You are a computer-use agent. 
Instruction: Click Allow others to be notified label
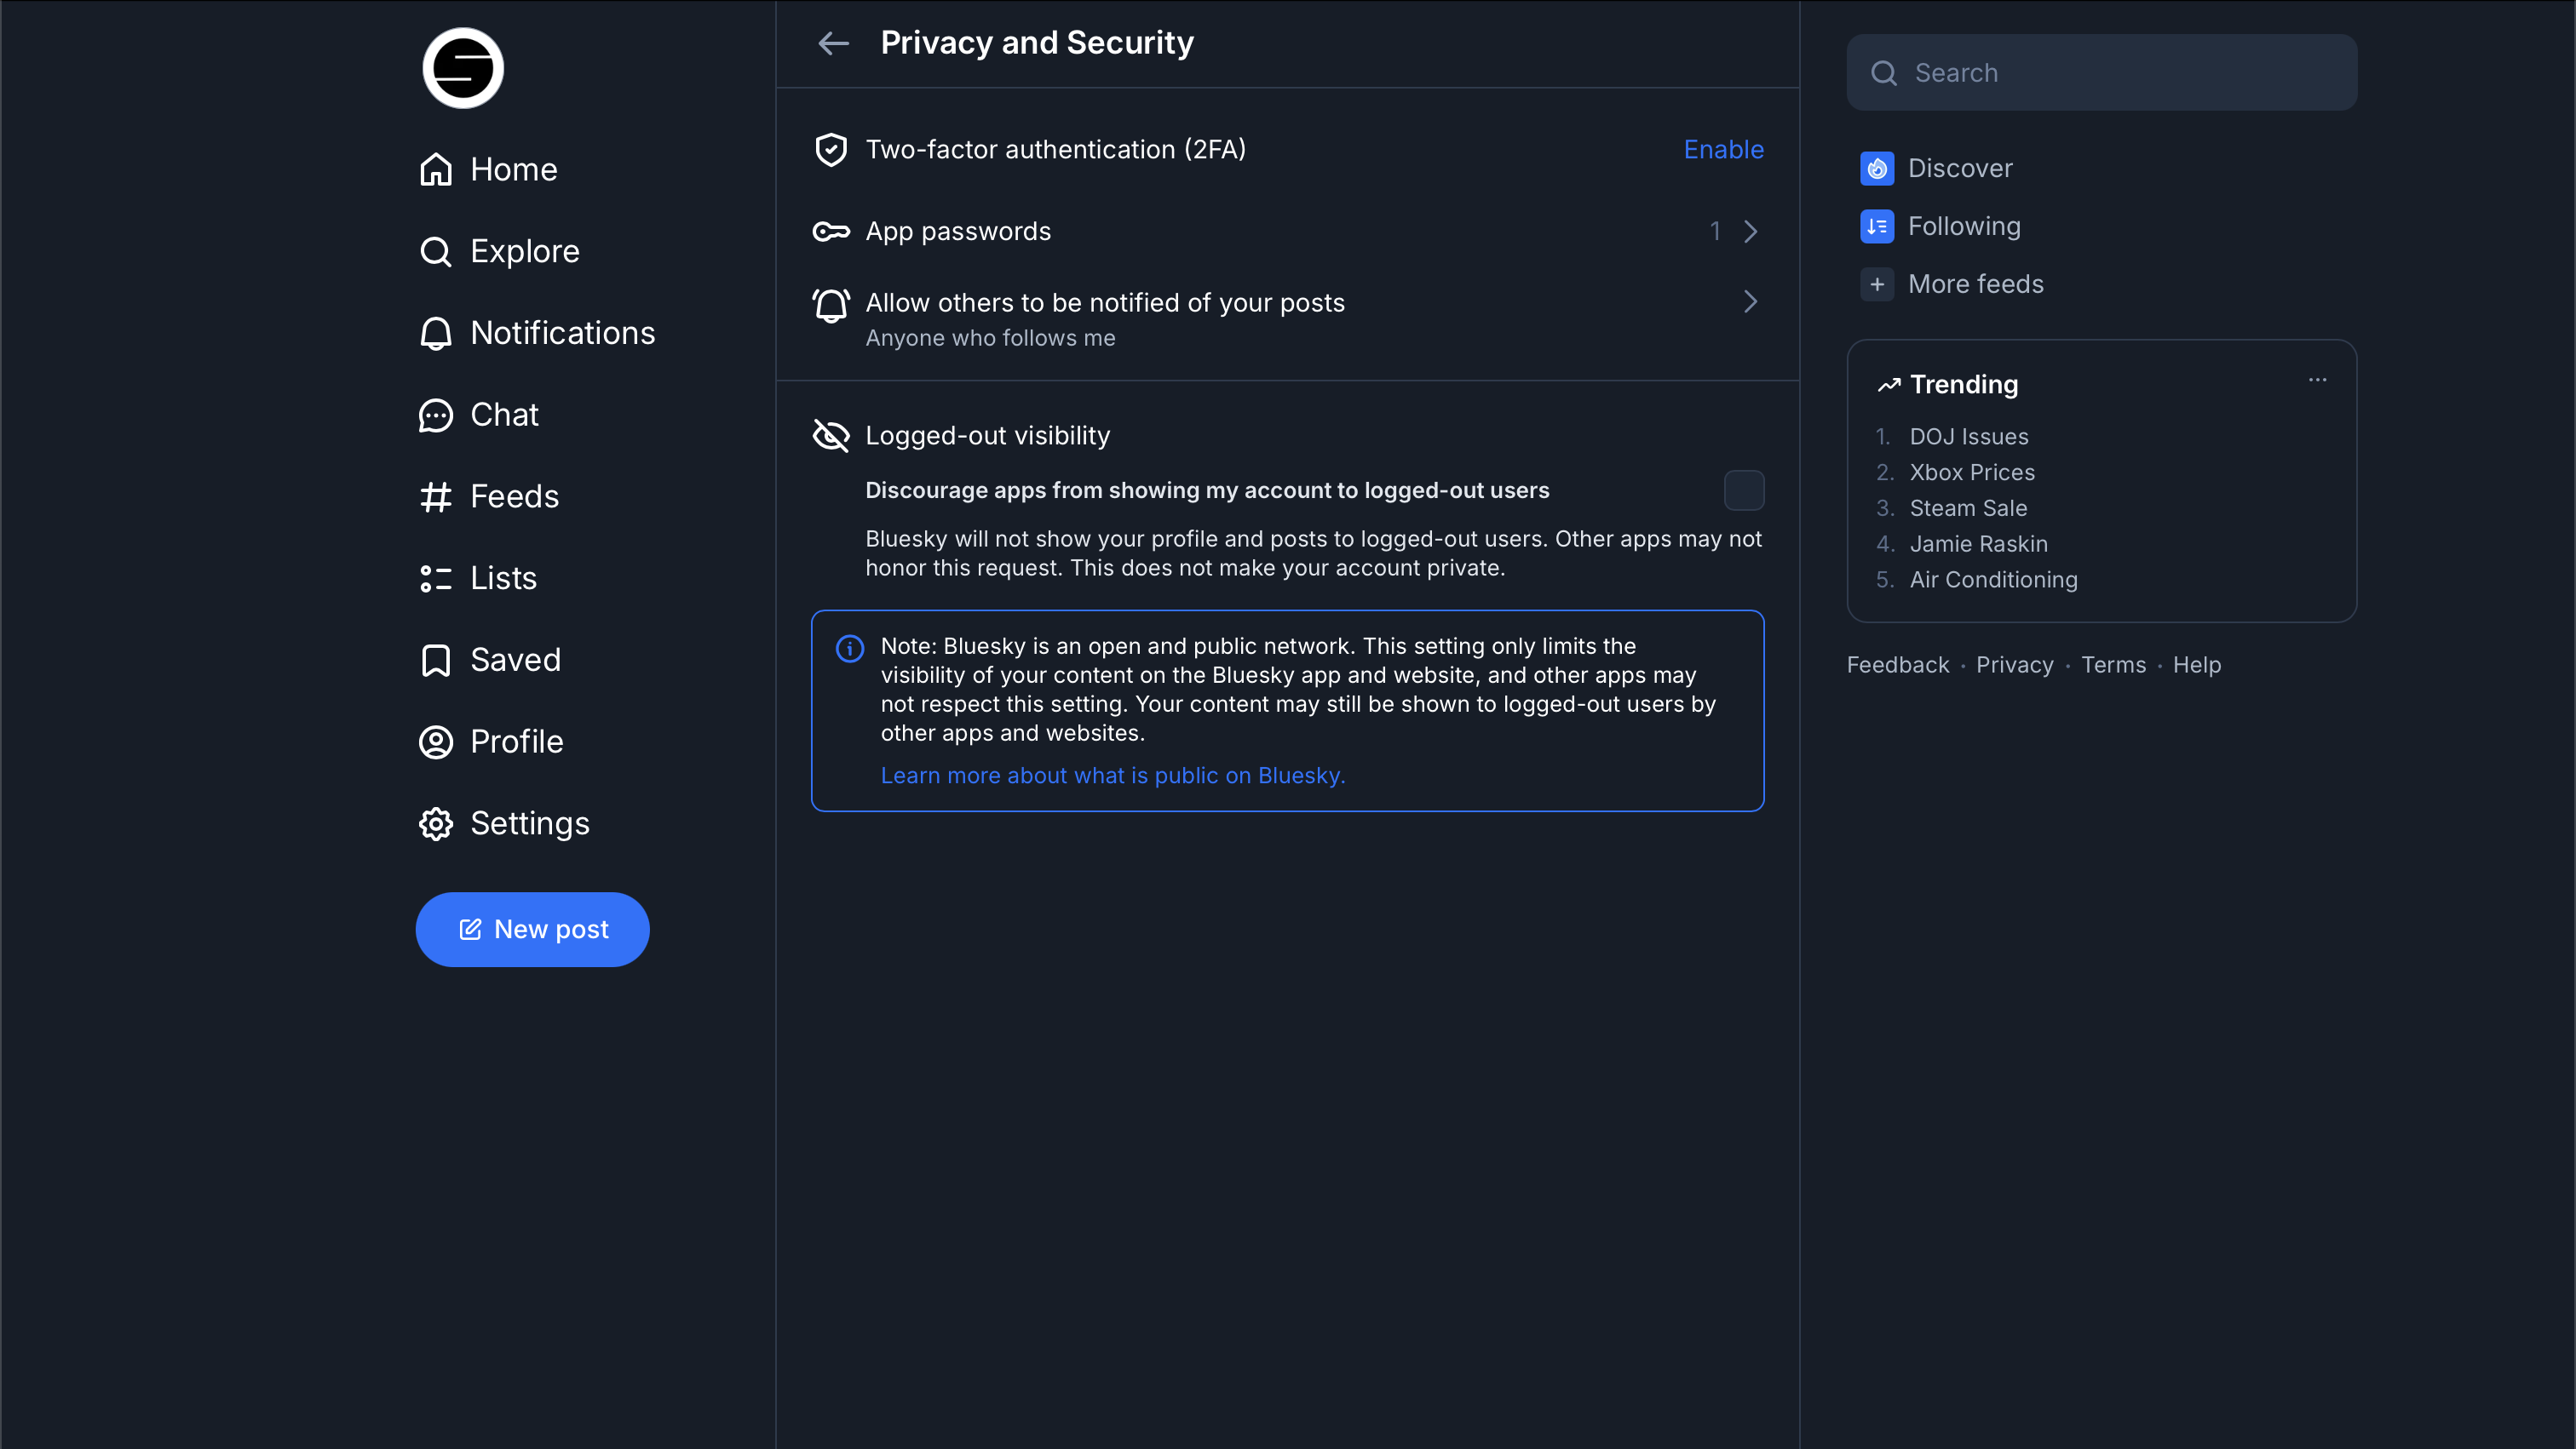coord(1105,303)
